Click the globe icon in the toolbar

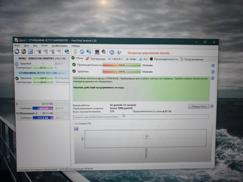tap(66, 52)
